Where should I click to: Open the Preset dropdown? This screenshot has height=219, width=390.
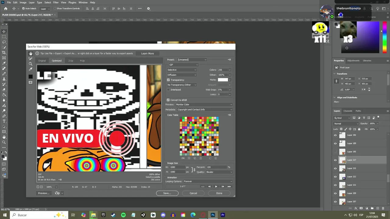pyautogui.click(x=192, y=60)
